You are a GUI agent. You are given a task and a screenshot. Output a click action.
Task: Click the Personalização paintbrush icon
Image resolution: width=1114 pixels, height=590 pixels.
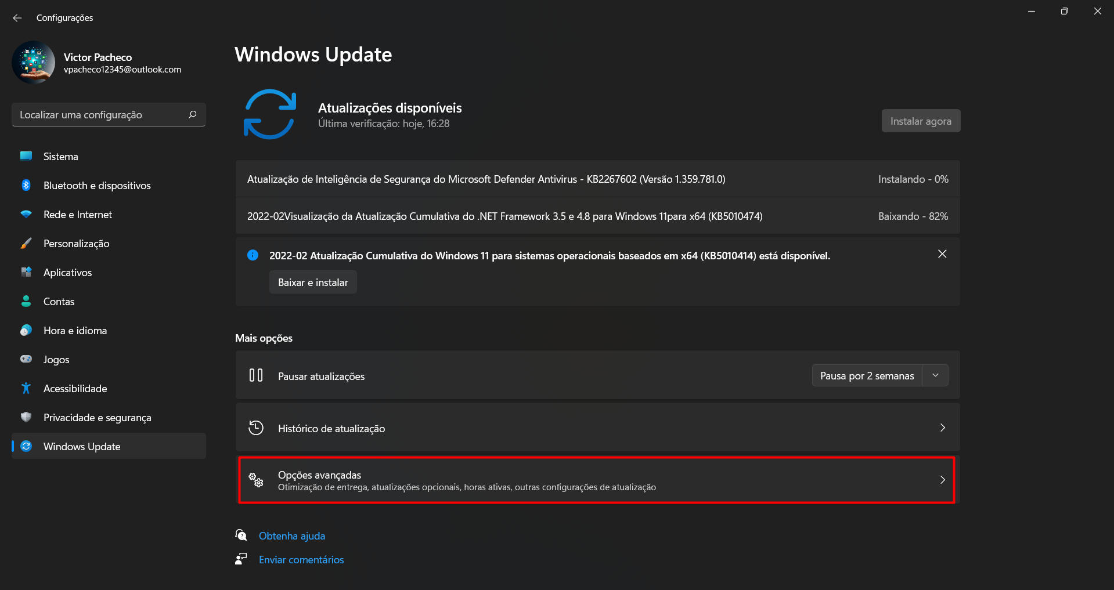(x=26, y=243)
